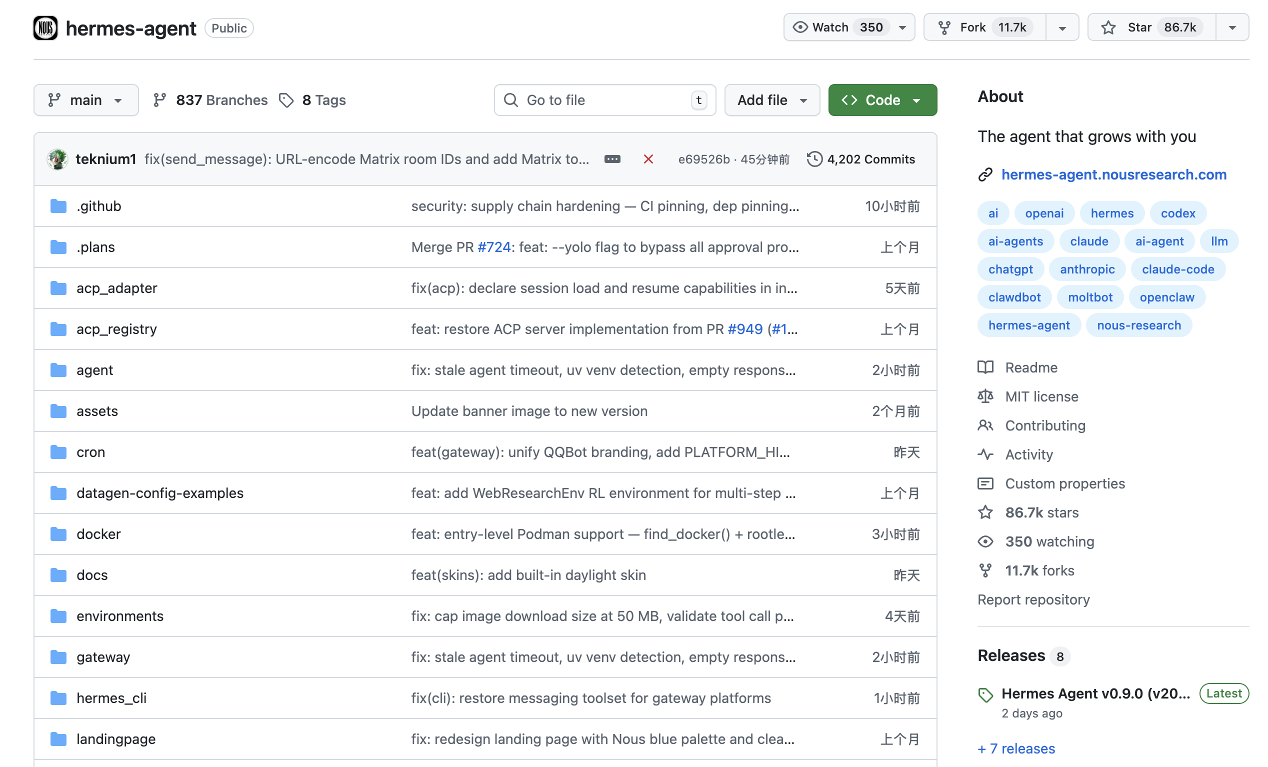Click teknium1's avatar thumbnail
The height and width of the screenshot is (767, 1268).
coord(57,159)
